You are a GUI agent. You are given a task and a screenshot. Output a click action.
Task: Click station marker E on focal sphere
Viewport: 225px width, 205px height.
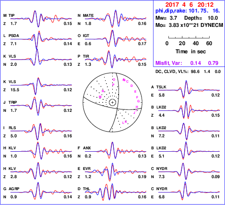(135, 92)
